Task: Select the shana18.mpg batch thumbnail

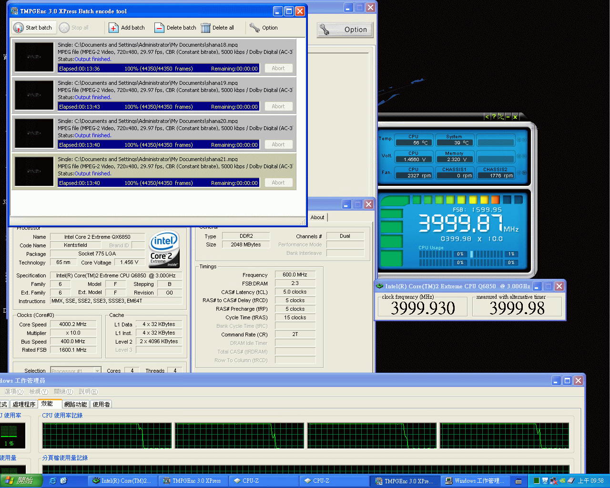Action: point(34,57)
